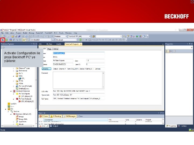Collapse the Untitled1 Instance node
The width and height of the screenshot is (194, 145).
click(x=11, y=91)
